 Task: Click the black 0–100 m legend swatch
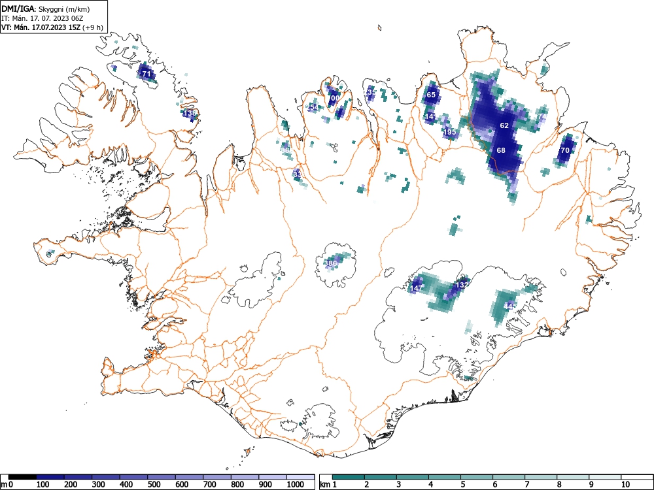pos(22,477)
